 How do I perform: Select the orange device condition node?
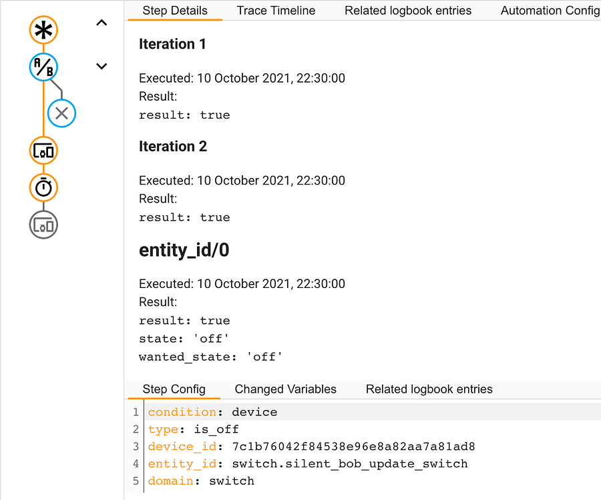pyautogui.click(x=43, y=151)
